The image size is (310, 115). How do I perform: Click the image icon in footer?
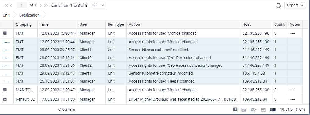point(263,109)
